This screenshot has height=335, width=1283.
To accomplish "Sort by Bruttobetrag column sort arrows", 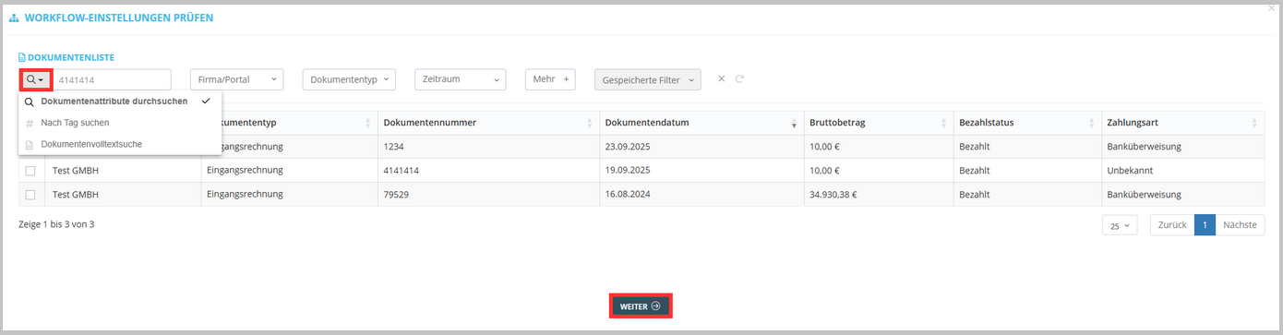I will click(x=943, y=124).
